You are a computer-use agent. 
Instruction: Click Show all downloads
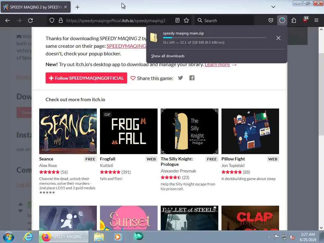pos(168,56)
